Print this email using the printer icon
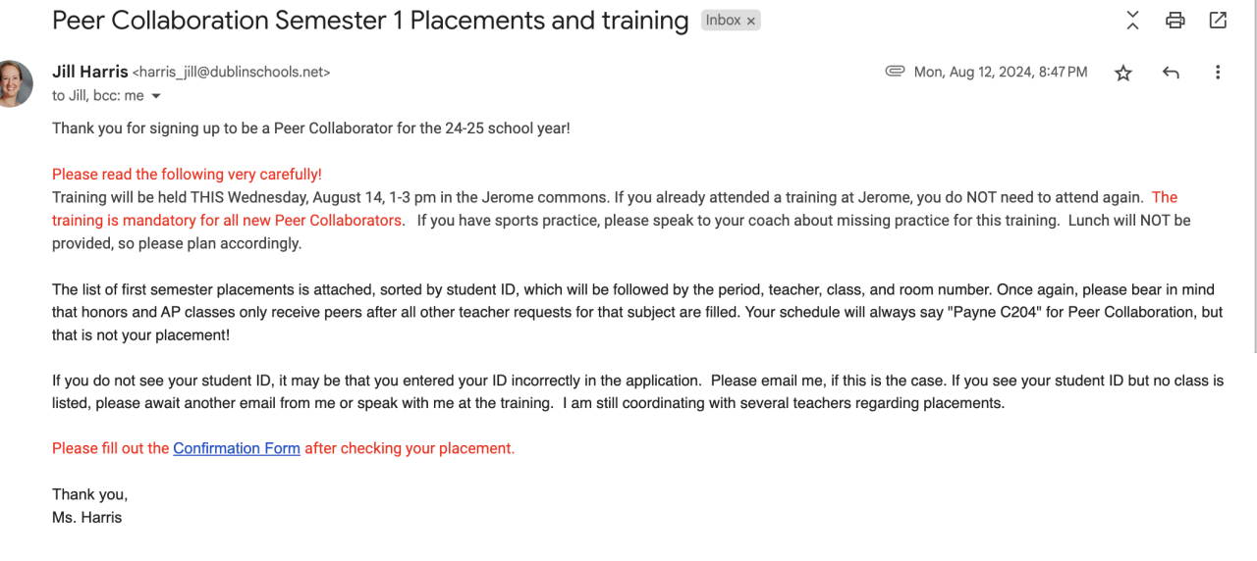The width and height of the screenshot is (1257, 561). pyautogui.click(x=1175, y=20)
